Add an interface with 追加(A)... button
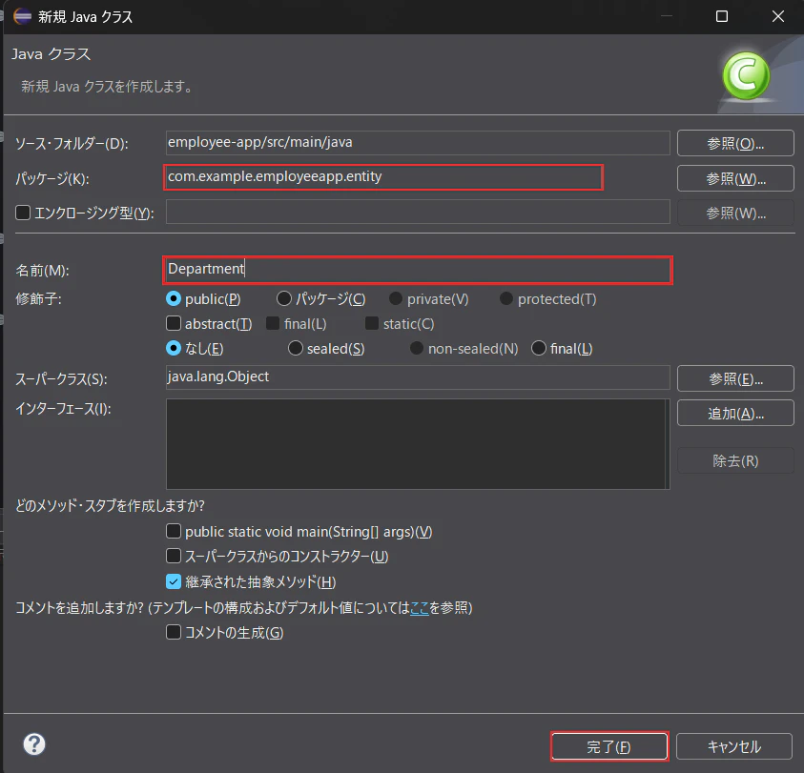Image resolution: width=804 pixels, height=773 pixels. click(x=735, y=413)
